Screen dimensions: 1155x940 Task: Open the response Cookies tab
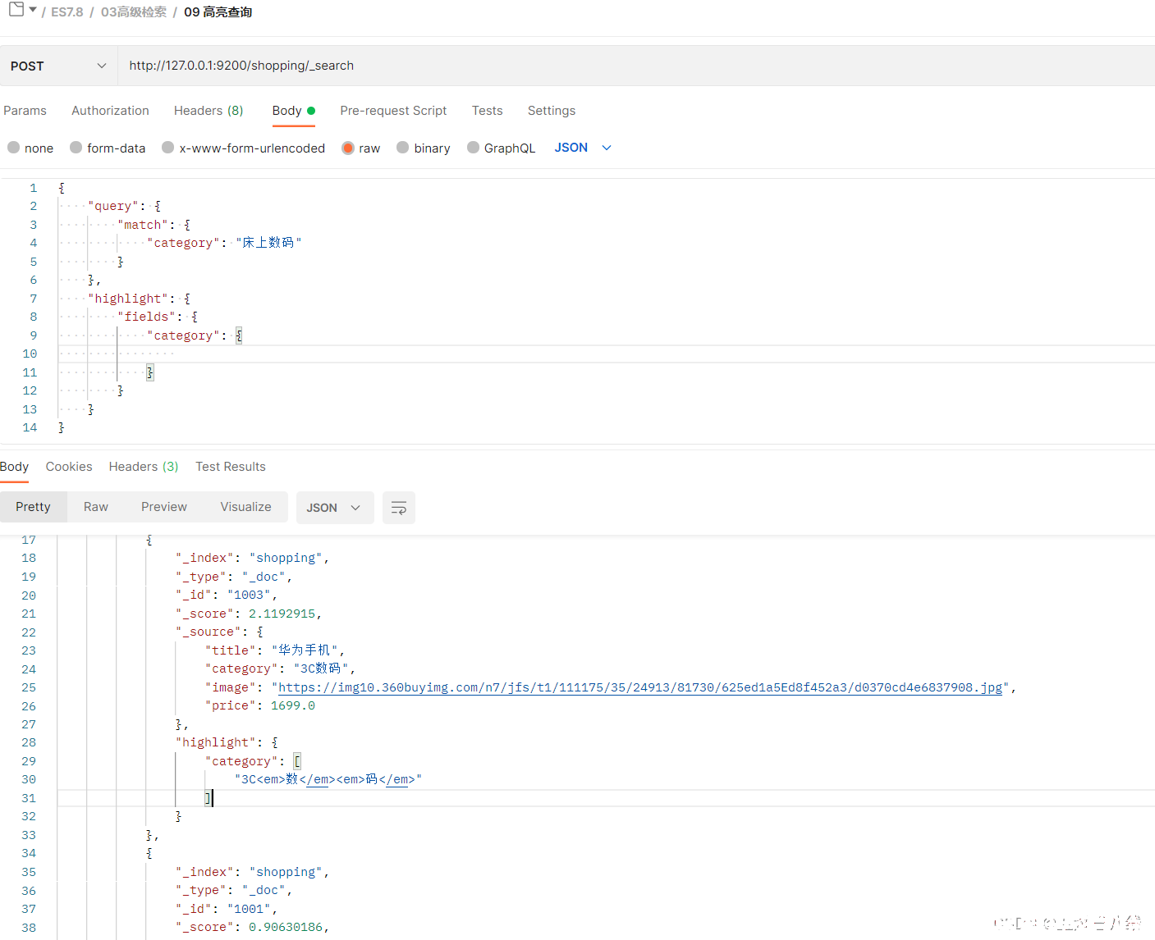tap(69, 467)
